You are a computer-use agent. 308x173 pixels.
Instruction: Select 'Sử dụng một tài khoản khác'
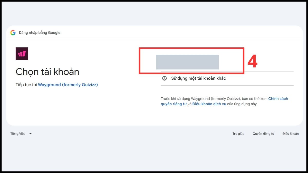[227, 78]
